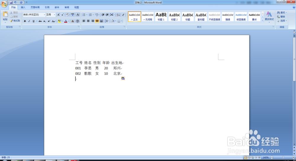Clear formatting with the eraser icon

(x=67, y=15)
